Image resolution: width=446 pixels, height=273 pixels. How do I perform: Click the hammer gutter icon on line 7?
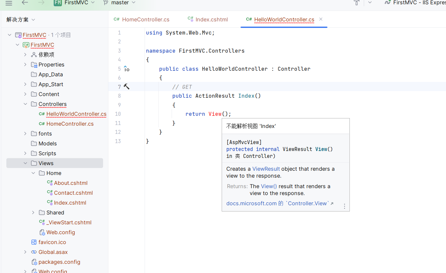[x=126, y=87]
